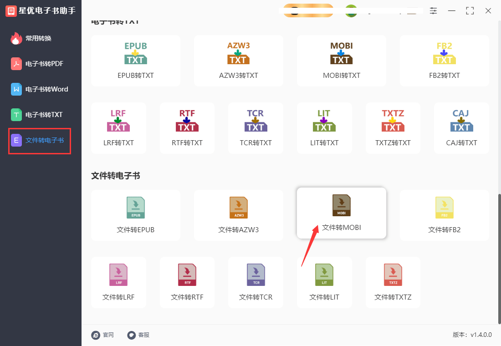This screenshot has height=346, width=501.
Task: Choose the LRF转TXT tool
Action: [x=118, y=128]
